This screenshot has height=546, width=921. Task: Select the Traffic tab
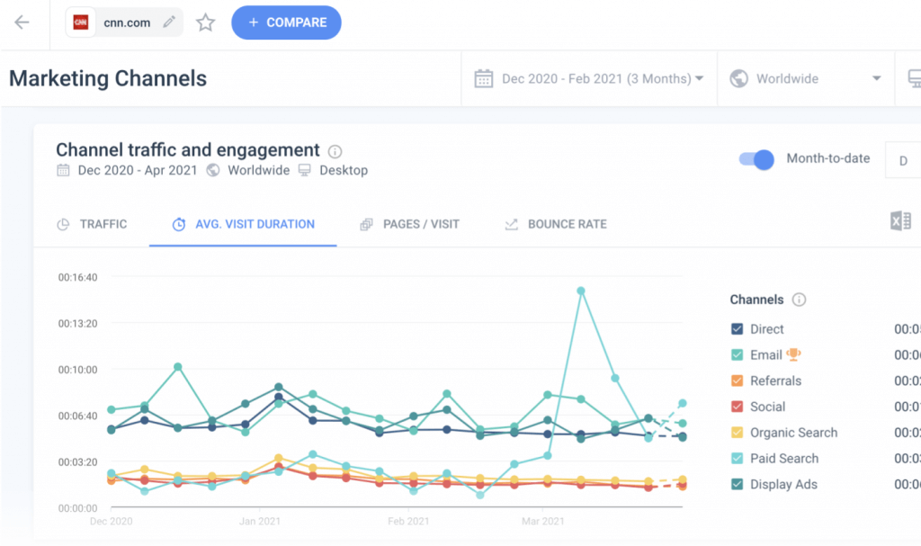tap(101, 224)
